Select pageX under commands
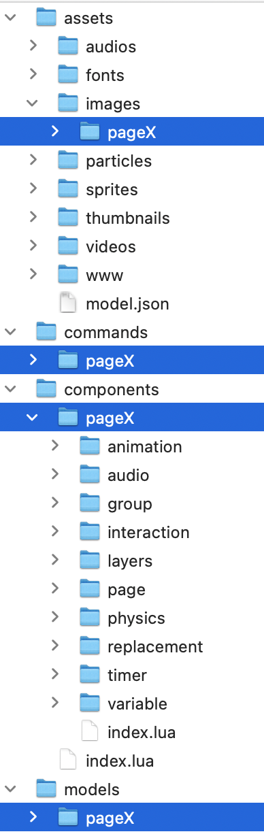Screen dimensions: 264x834 [132, 361]
